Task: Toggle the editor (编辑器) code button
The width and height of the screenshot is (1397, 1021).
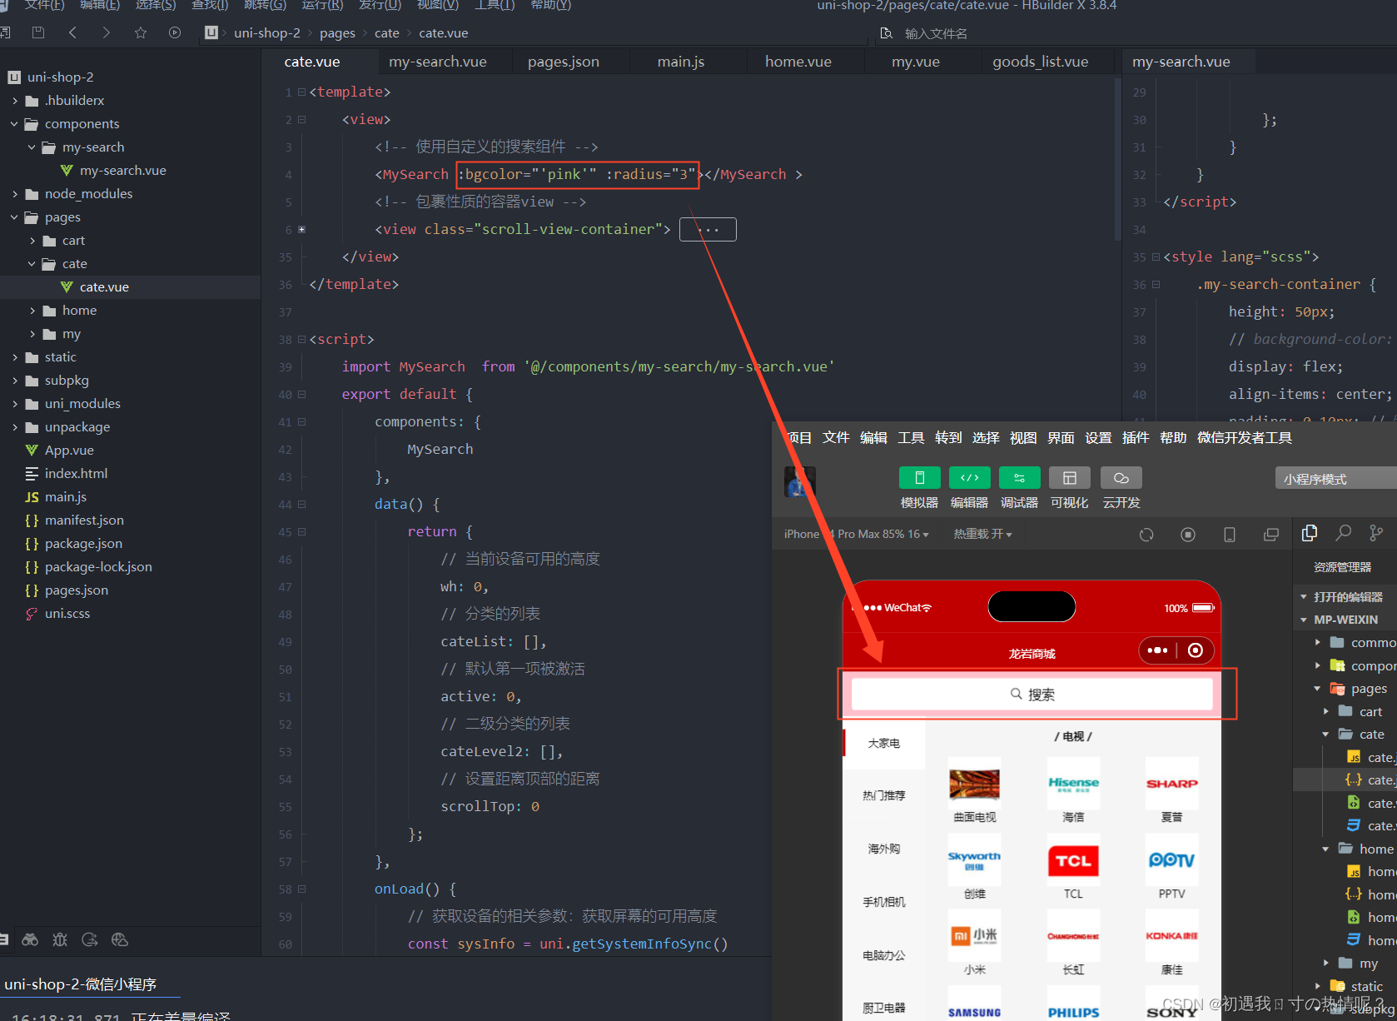Action: [x=969, y=478]
